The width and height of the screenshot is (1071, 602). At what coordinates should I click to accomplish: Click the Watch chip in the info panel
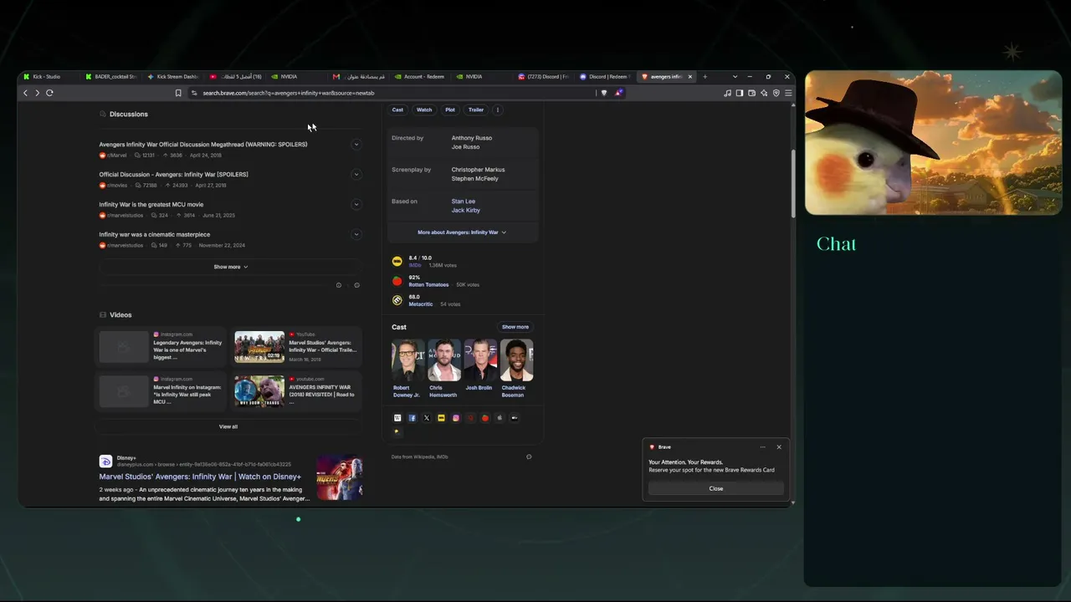(424, 110)
